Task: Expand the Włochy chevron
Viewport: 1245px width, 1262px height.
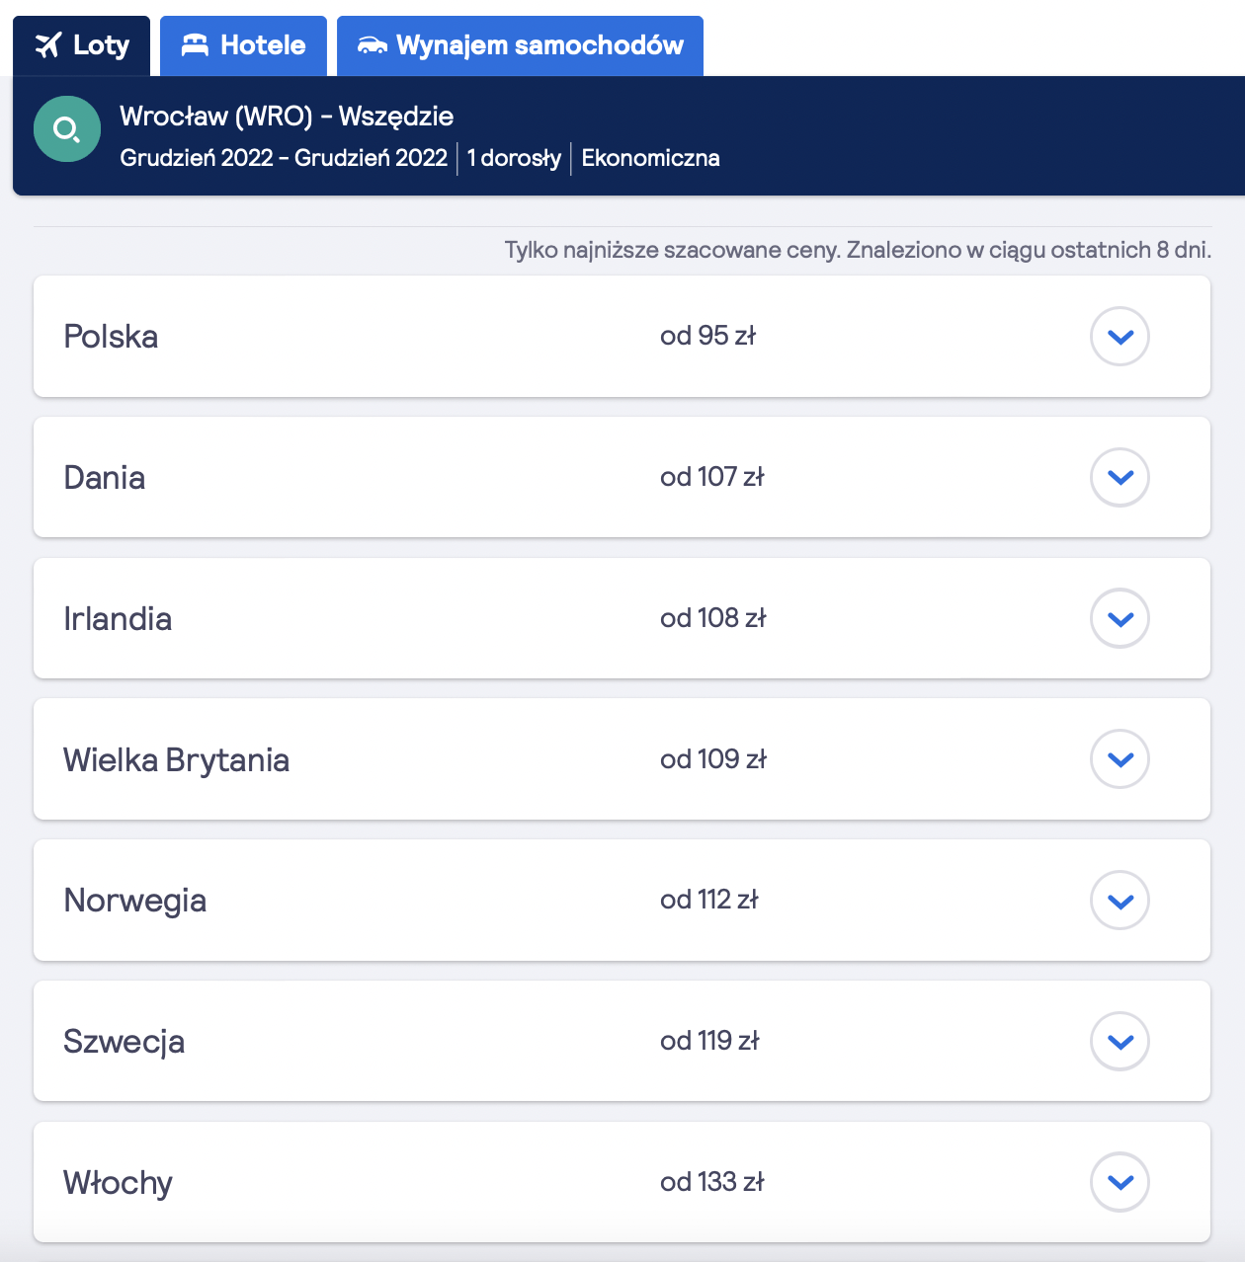Action: [x=1120, y=1182]
